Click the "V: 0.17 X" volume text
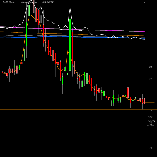Viewport: 157px width, 157px height. tap(151, 121)
